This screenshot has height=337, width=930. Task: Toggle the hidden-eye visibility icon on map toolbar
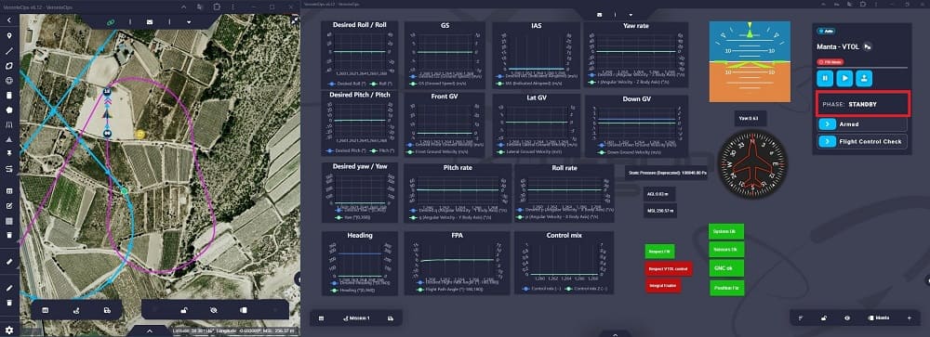pos(214,310)
